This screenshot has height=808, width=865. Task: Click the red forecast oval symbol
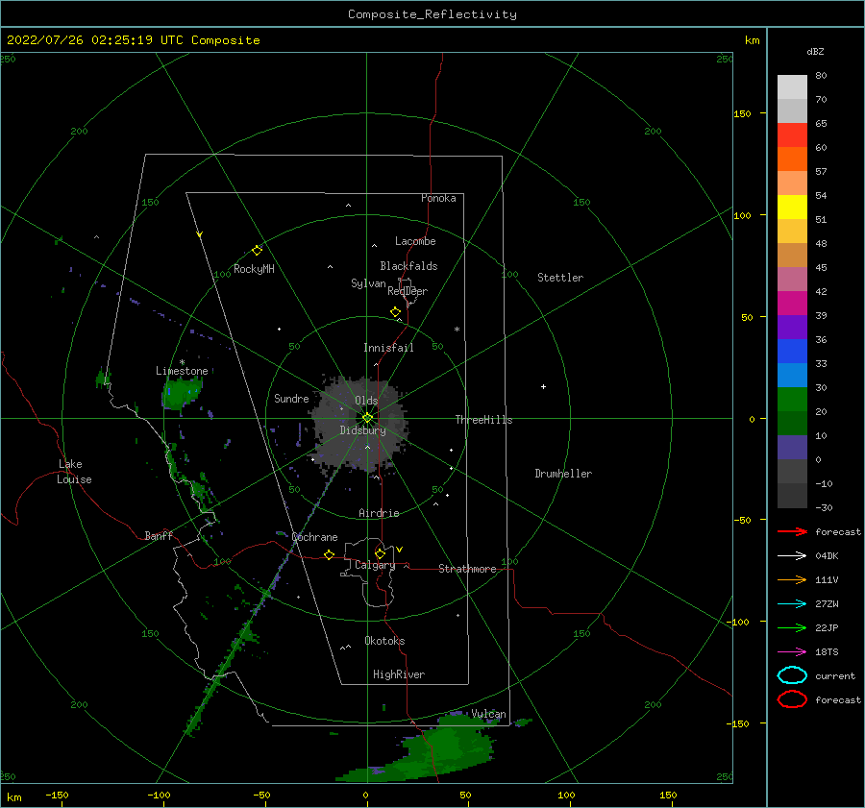[x=792, y=699]
